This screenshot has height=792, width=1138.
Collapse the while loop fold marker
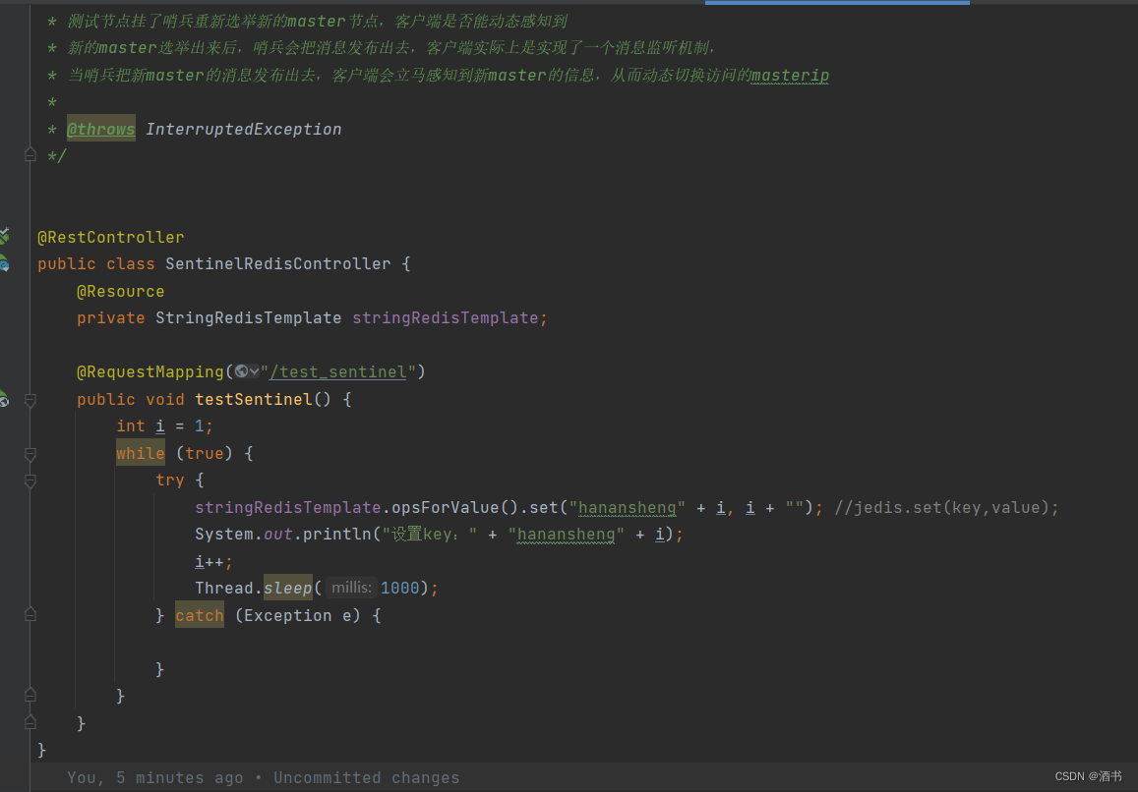(30, 454)
